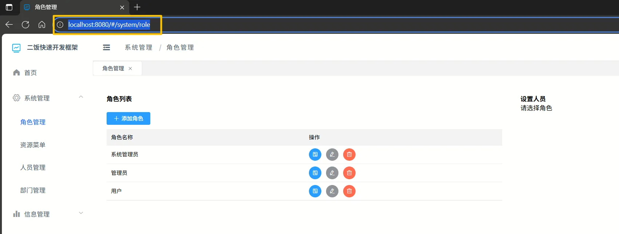
Task: Delete the 管理员 role
Action: click(x=349, y=173)
